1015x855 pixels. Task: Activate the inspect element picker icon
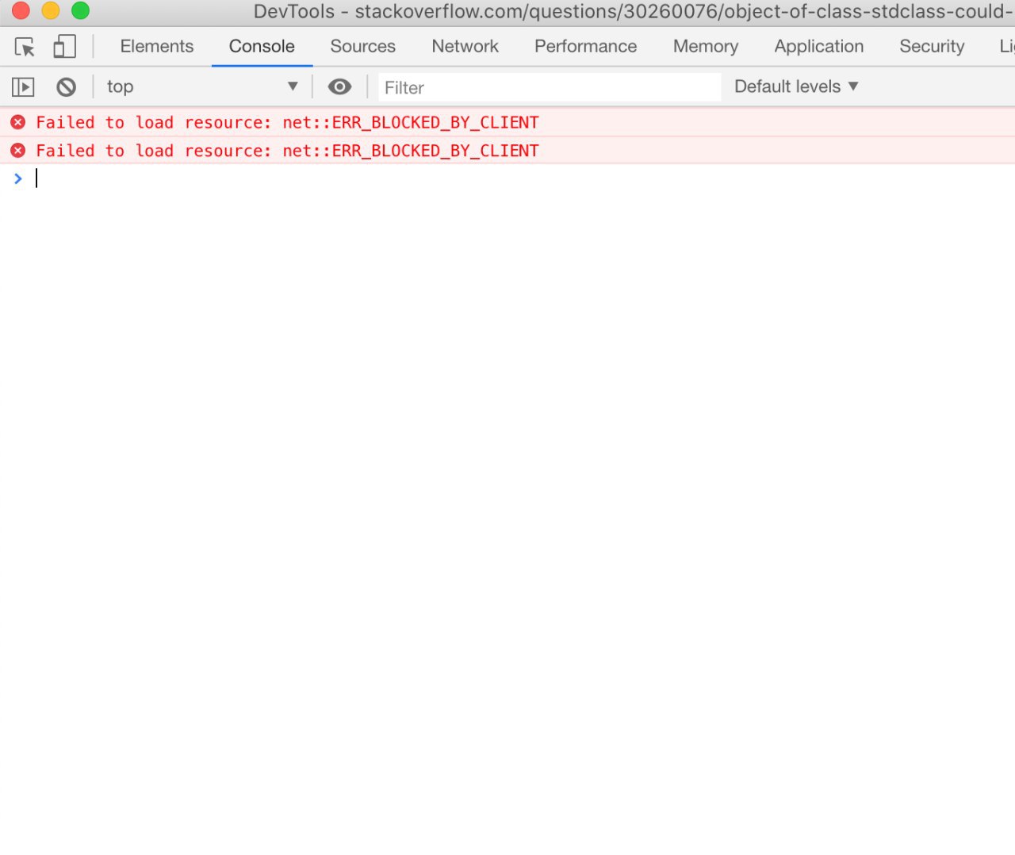25,47
